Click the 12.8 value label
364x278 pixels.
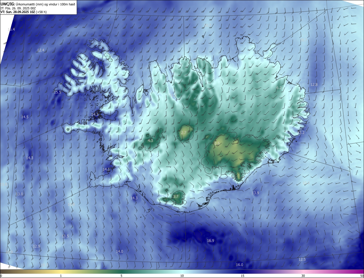pos(314,85)
